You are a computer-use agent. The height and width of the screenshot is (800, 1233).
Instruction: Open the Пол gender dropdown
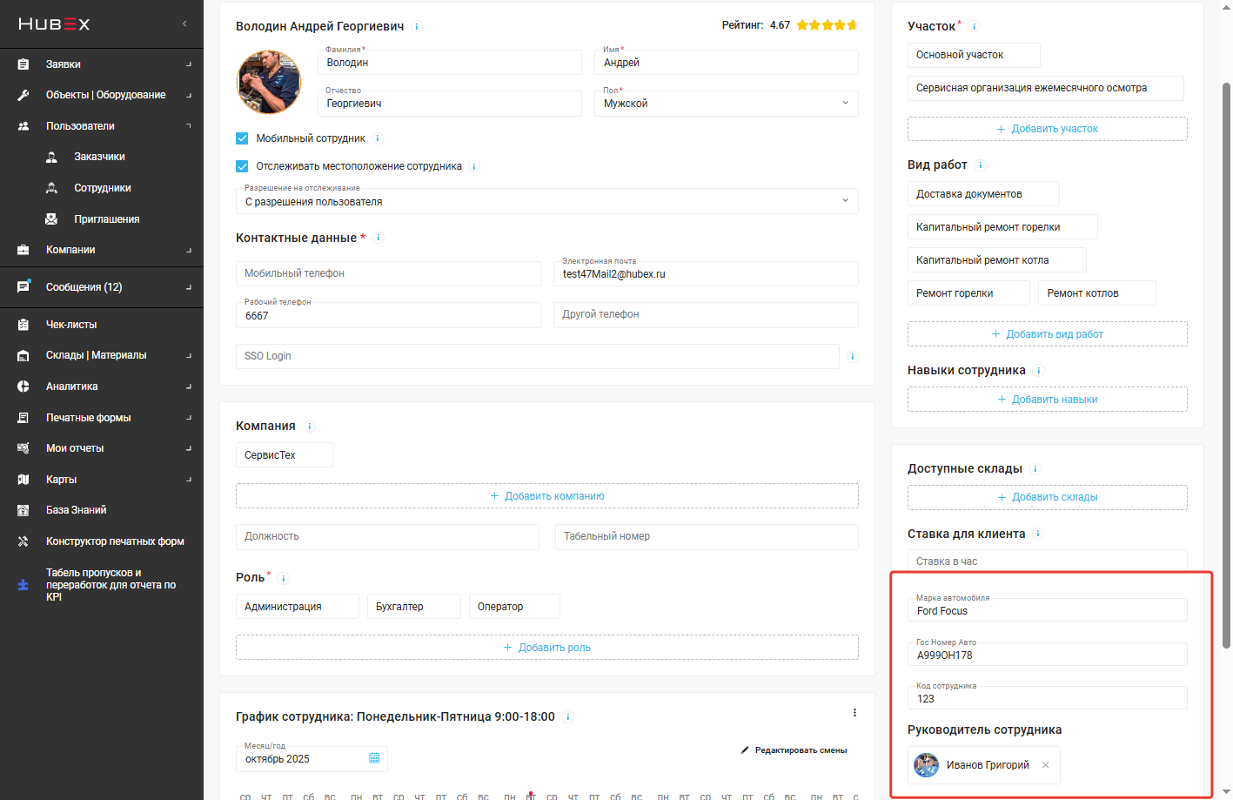726,104
